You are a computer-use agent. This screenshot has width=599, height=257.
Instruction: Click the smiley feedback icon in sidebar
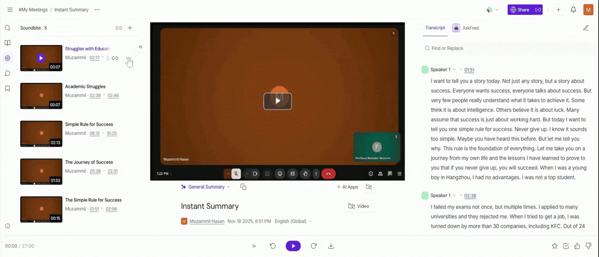coord(7,226)
